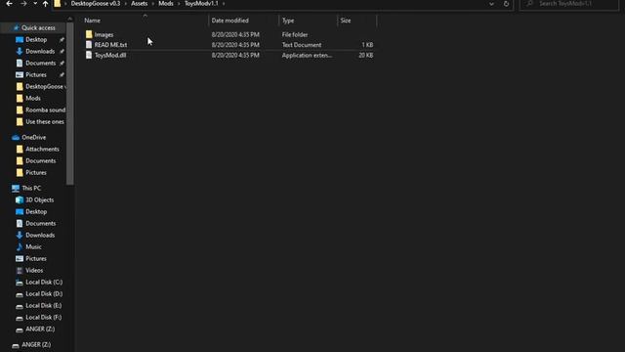The image size is (625, 352).
Task: Open Desktop under This PC
Action: point(36,211)
